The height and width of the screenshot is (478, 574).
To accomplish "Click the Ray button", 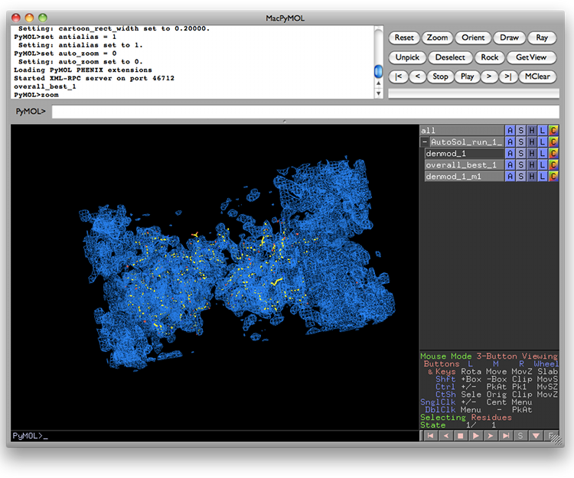I will pyautogui.click(x=542, y=37).
